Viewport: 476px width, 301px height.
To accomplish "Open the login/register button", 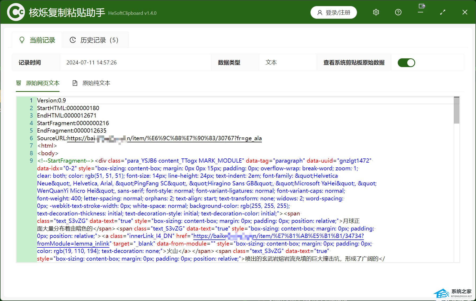I will click(x=333, y=12).
